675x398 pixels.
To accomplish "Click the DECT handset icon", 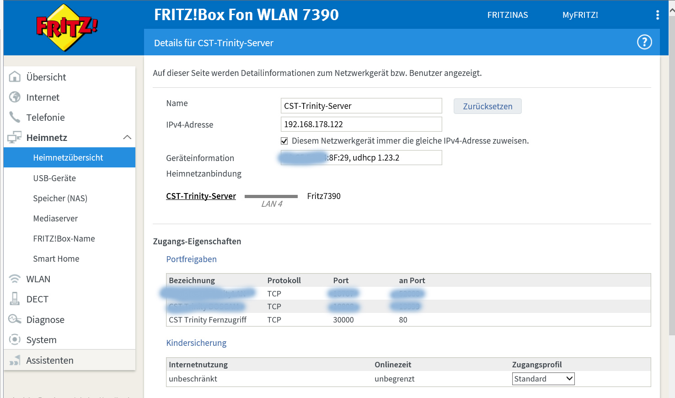I will pos(15,299).
